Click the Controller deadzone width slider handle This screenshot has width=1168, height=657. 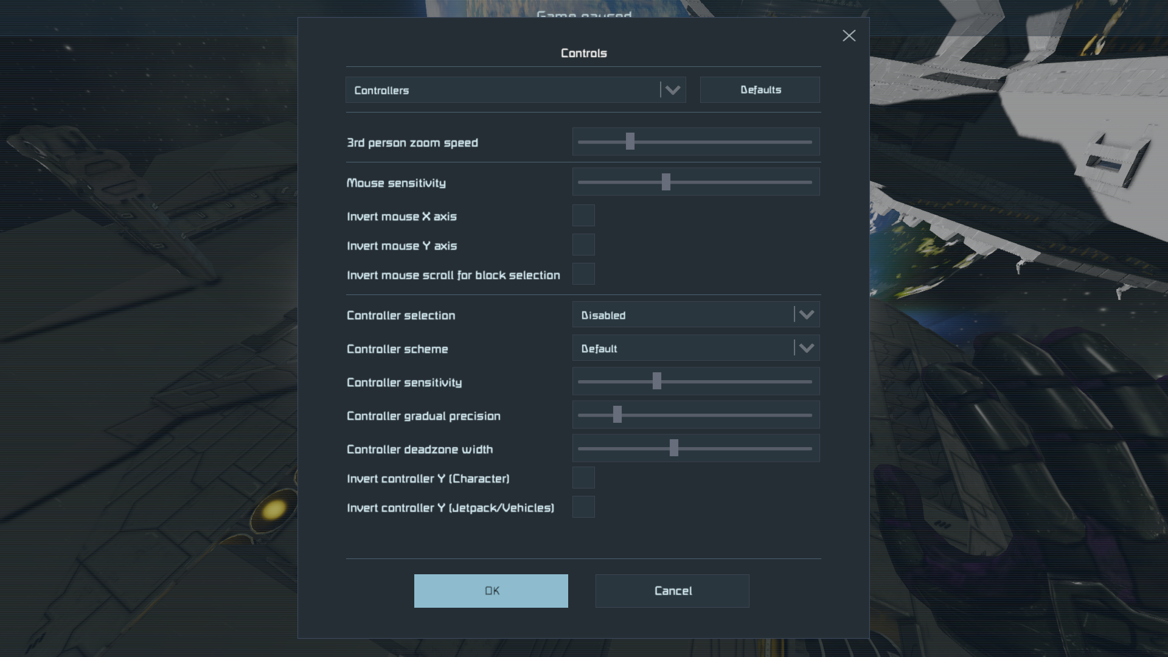(x=674, y=448)
